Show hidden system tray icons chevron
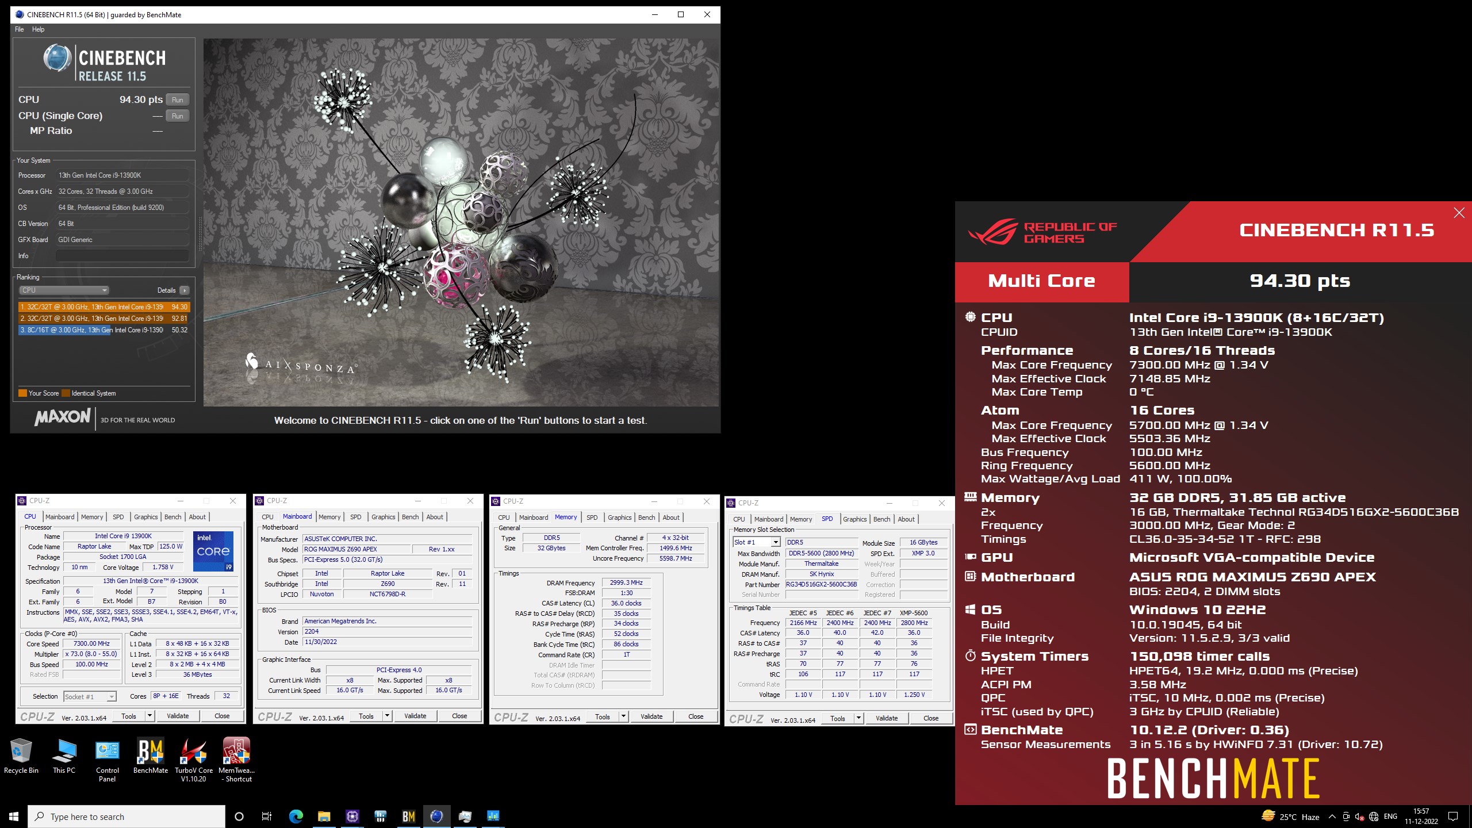Image resolution: width=1472 pixels, height=828 pixels. [x=1332, y=817]
